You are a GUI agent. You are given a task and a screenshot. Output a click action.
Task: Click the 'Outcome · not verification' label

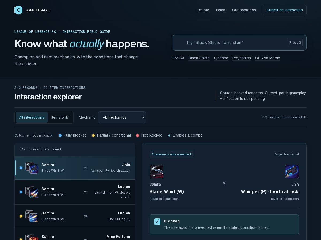(34, 135)
